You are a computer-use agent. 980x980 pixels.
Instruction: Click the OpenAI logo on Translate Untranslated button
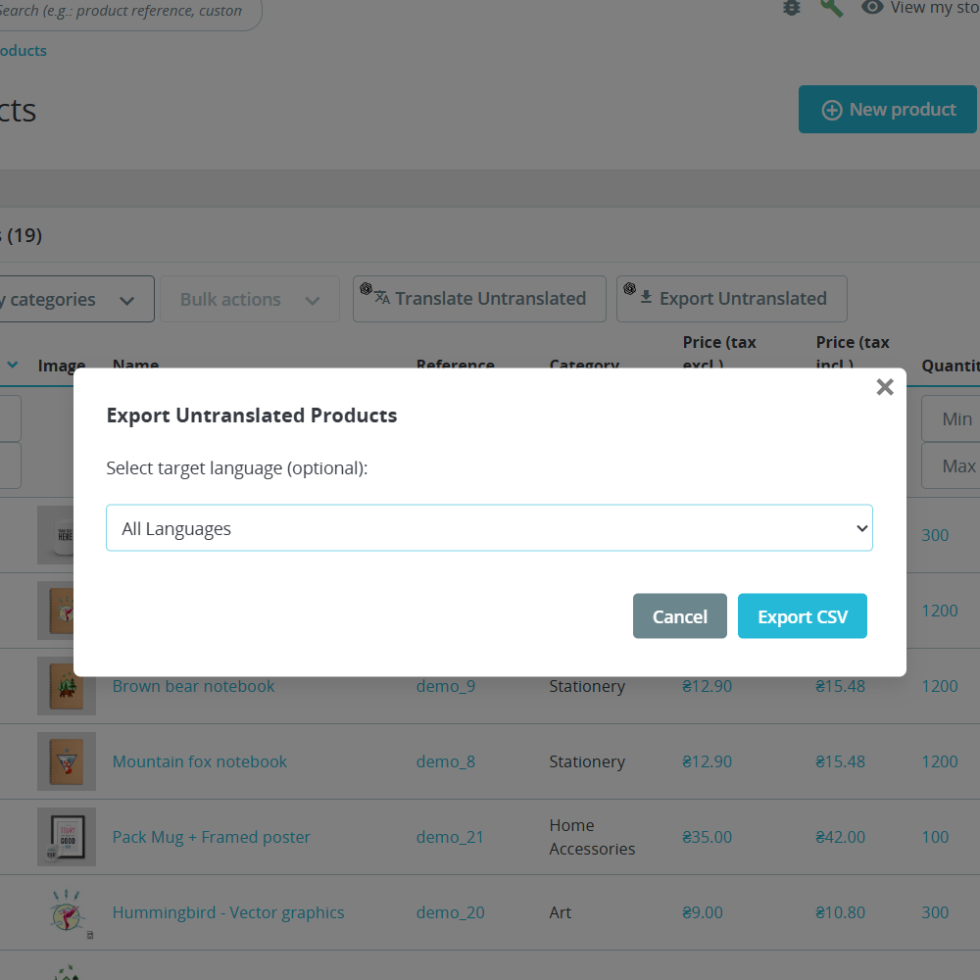[367, 290]
